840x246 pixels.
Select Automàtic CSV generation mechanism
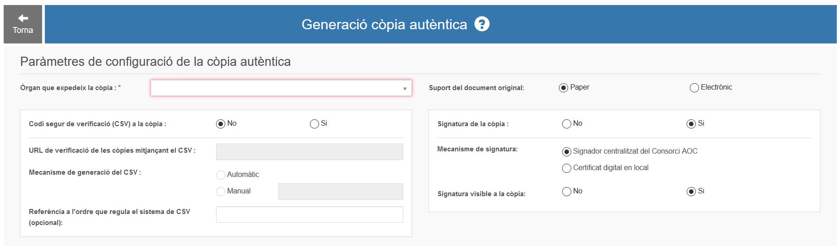point(221,175)
